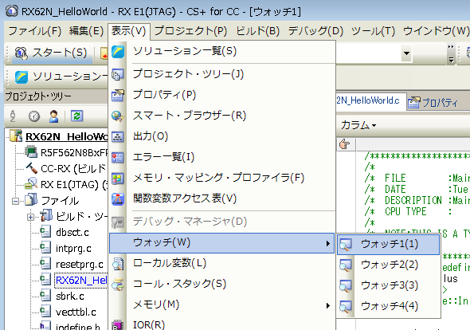The height and width of the screenshot is (330, 470).
Task: Open the ウインドウ(W) menu
Action: [436, 31]
